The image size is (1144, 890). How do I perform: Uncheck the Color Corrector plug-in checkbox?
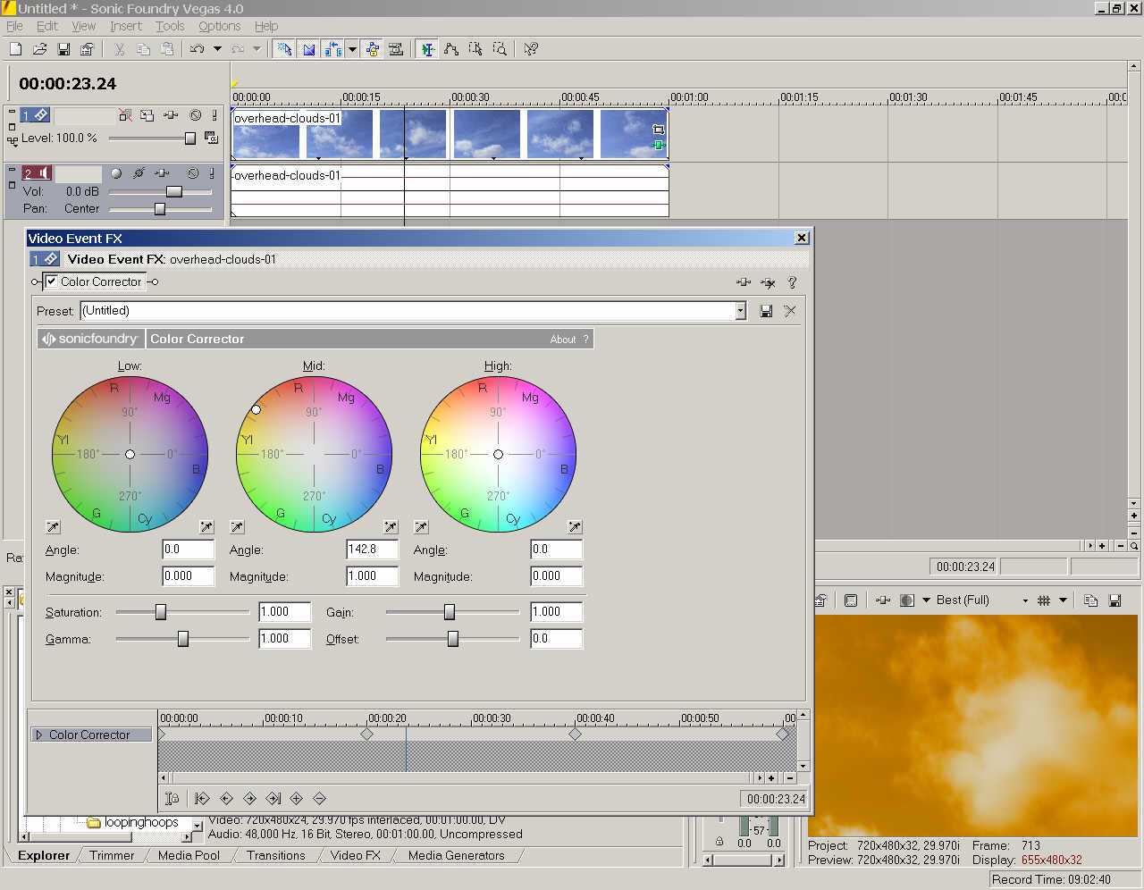click(x=52, y=281)
